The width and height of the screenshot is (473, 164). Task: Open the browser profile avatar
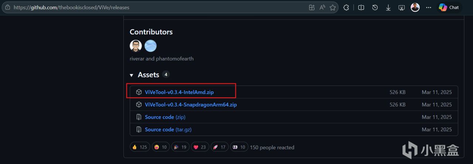(415, 7)
